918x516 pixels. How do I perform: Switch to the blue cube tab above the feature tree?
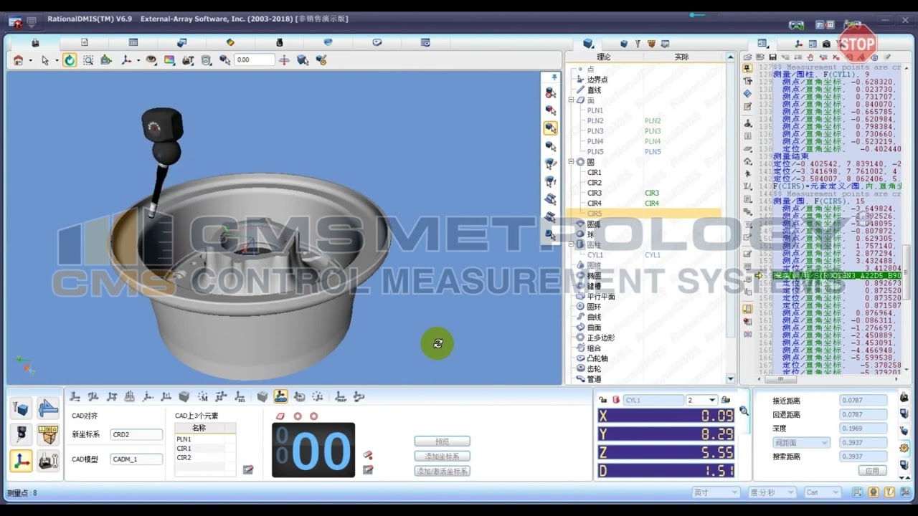[588, 44]
